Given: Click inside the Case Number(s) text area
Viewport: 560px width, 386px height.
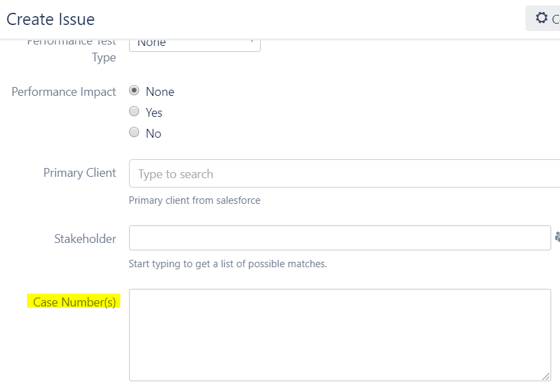Looking at the screenshot, I should click(340, 335).
